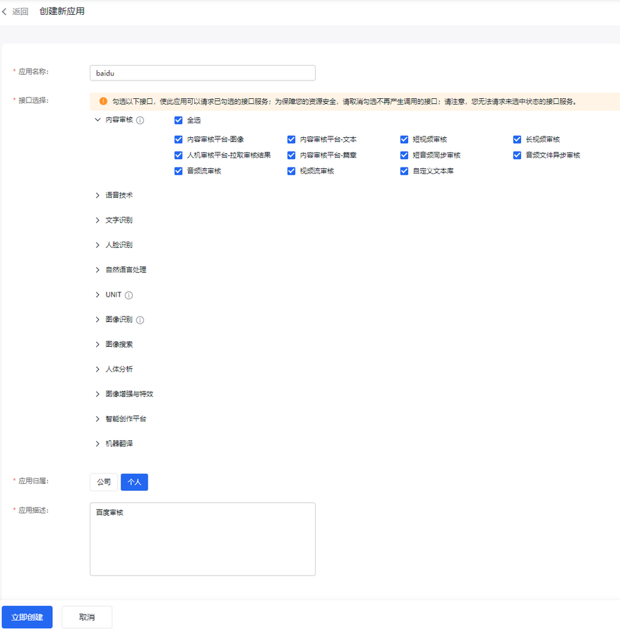Click the info icon next to 图像识别
The height and width of the screenshot is (633, 620).
pyautogui.click(x=140, y=319)
